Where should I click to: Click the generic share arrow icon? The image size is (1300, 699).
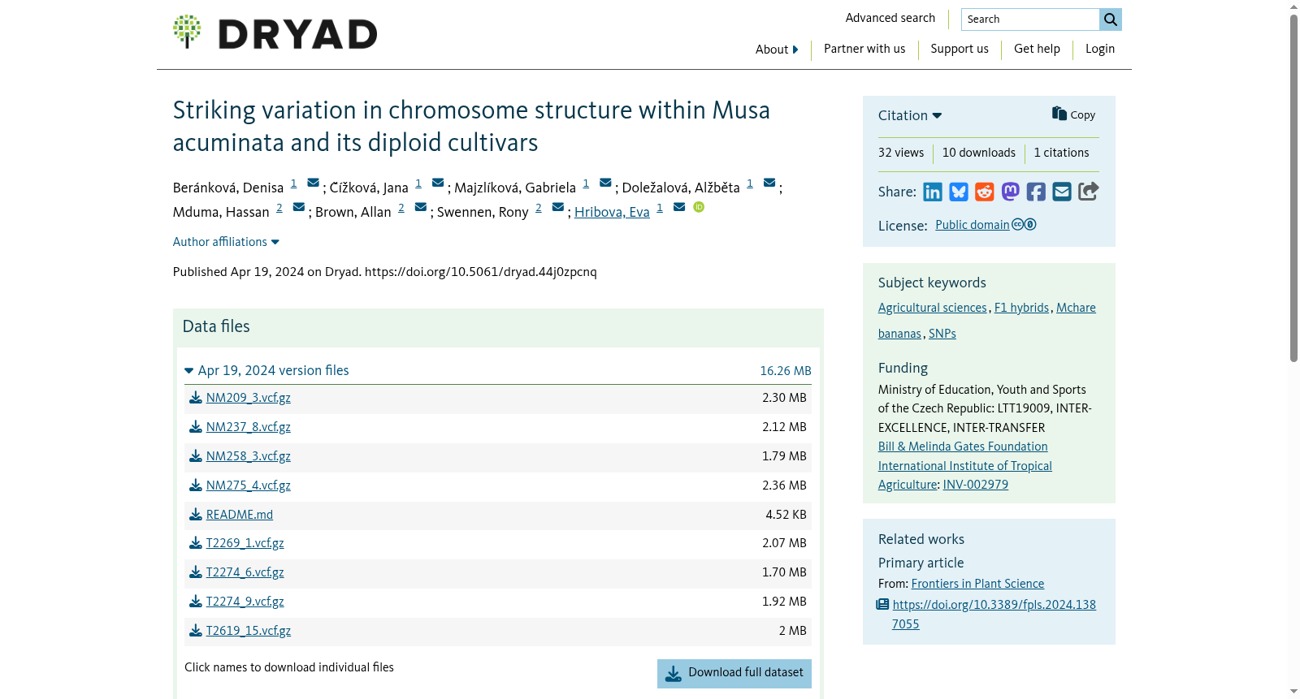pyautogui.click(x=1089, y=192)
